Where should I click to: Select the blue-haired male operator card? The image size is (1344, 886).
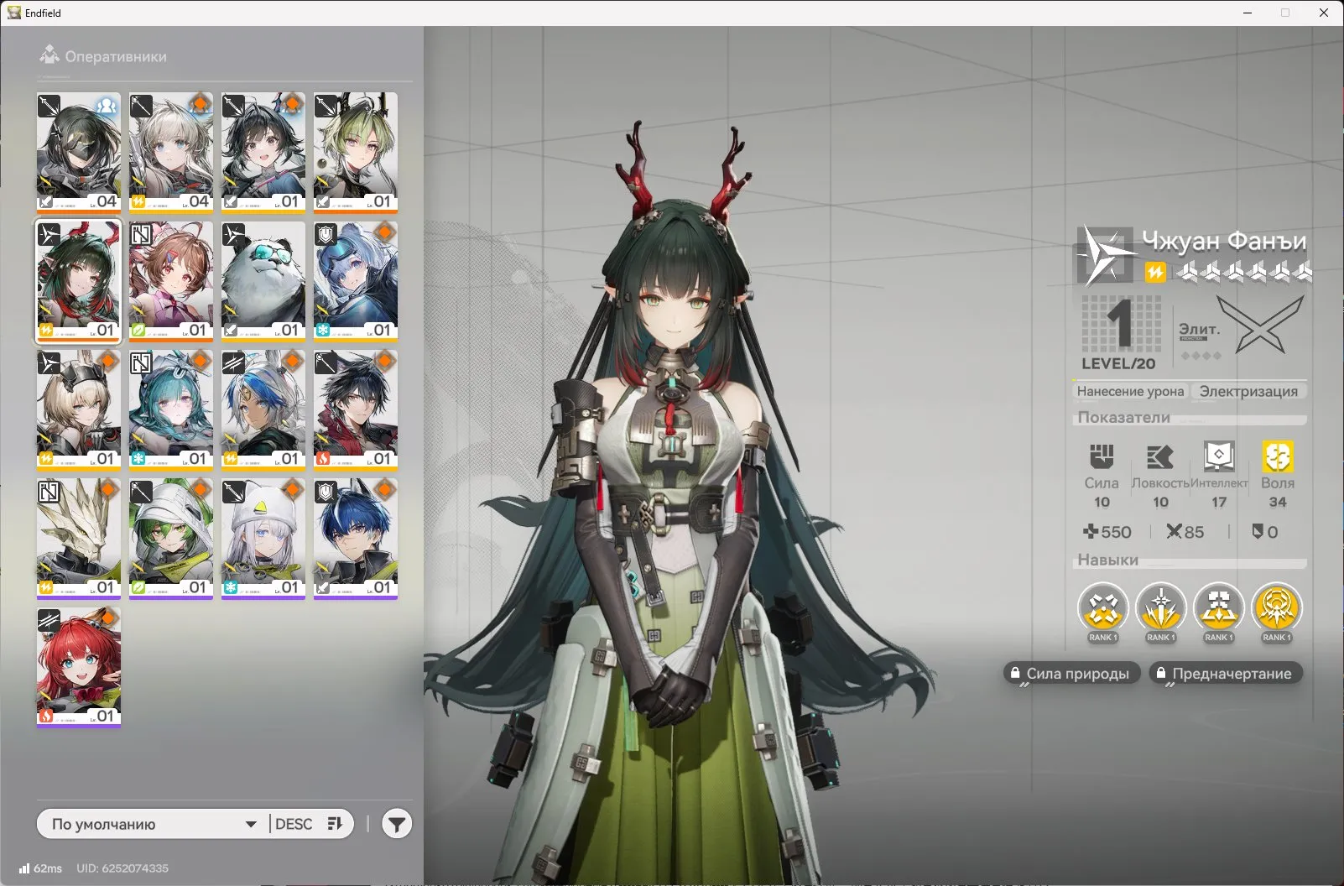point(356,538)
